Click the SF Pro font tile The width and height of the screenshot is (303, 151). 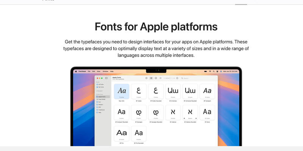pos(122,134)
